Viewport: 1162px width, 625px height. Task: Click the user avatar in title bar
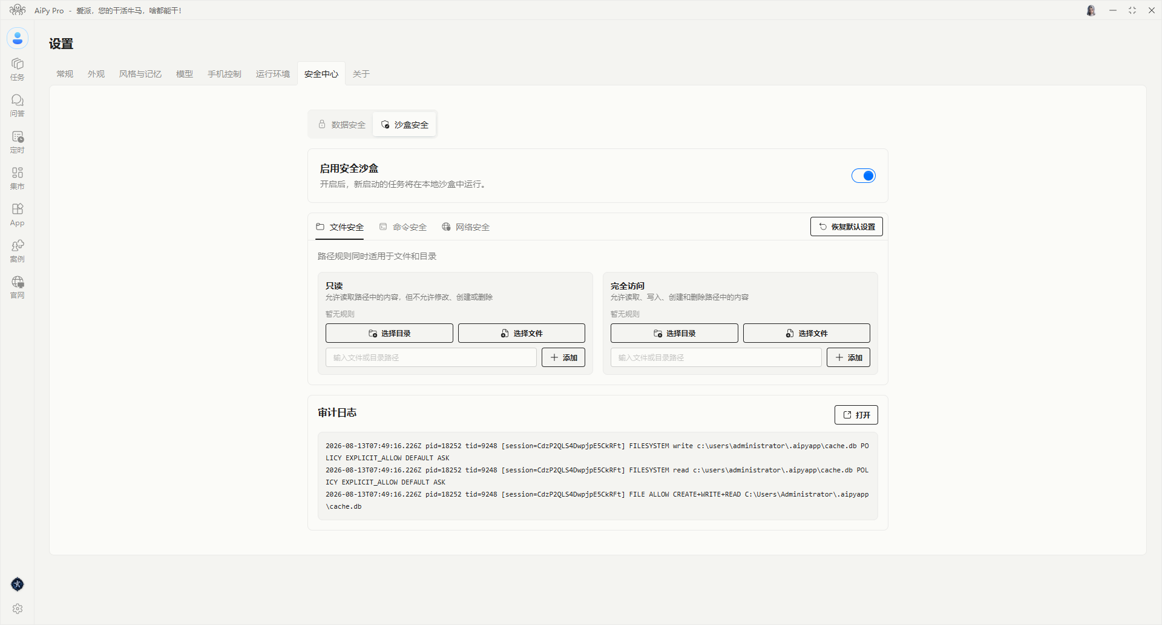(1091, 10)
